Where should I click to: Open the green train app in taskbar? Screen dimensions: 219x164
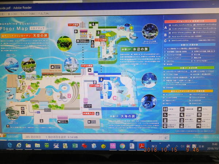[47, 146]
